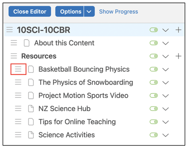Click the plus icon on the Resources row

[178, 56]
